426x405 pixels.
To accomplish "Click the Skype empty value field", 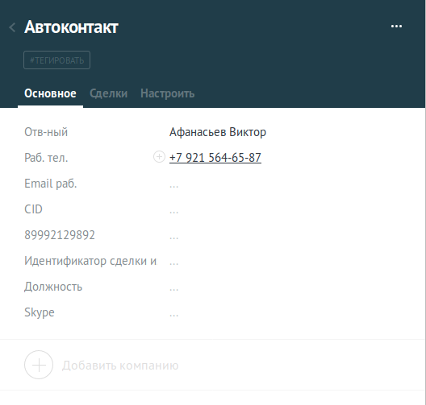I will pyautogui.click(x=174, y=315).
